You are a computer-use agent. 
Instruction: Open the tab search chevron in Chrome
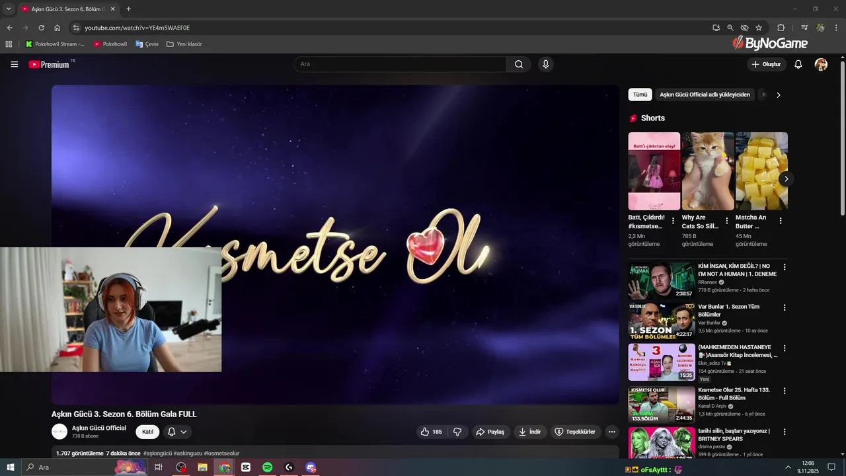[x=9, y=9]
